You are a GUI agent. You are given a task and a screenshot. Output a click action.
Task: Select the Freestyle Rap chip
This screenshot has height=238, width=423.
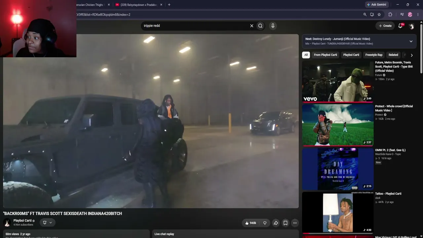pos(374,55)
